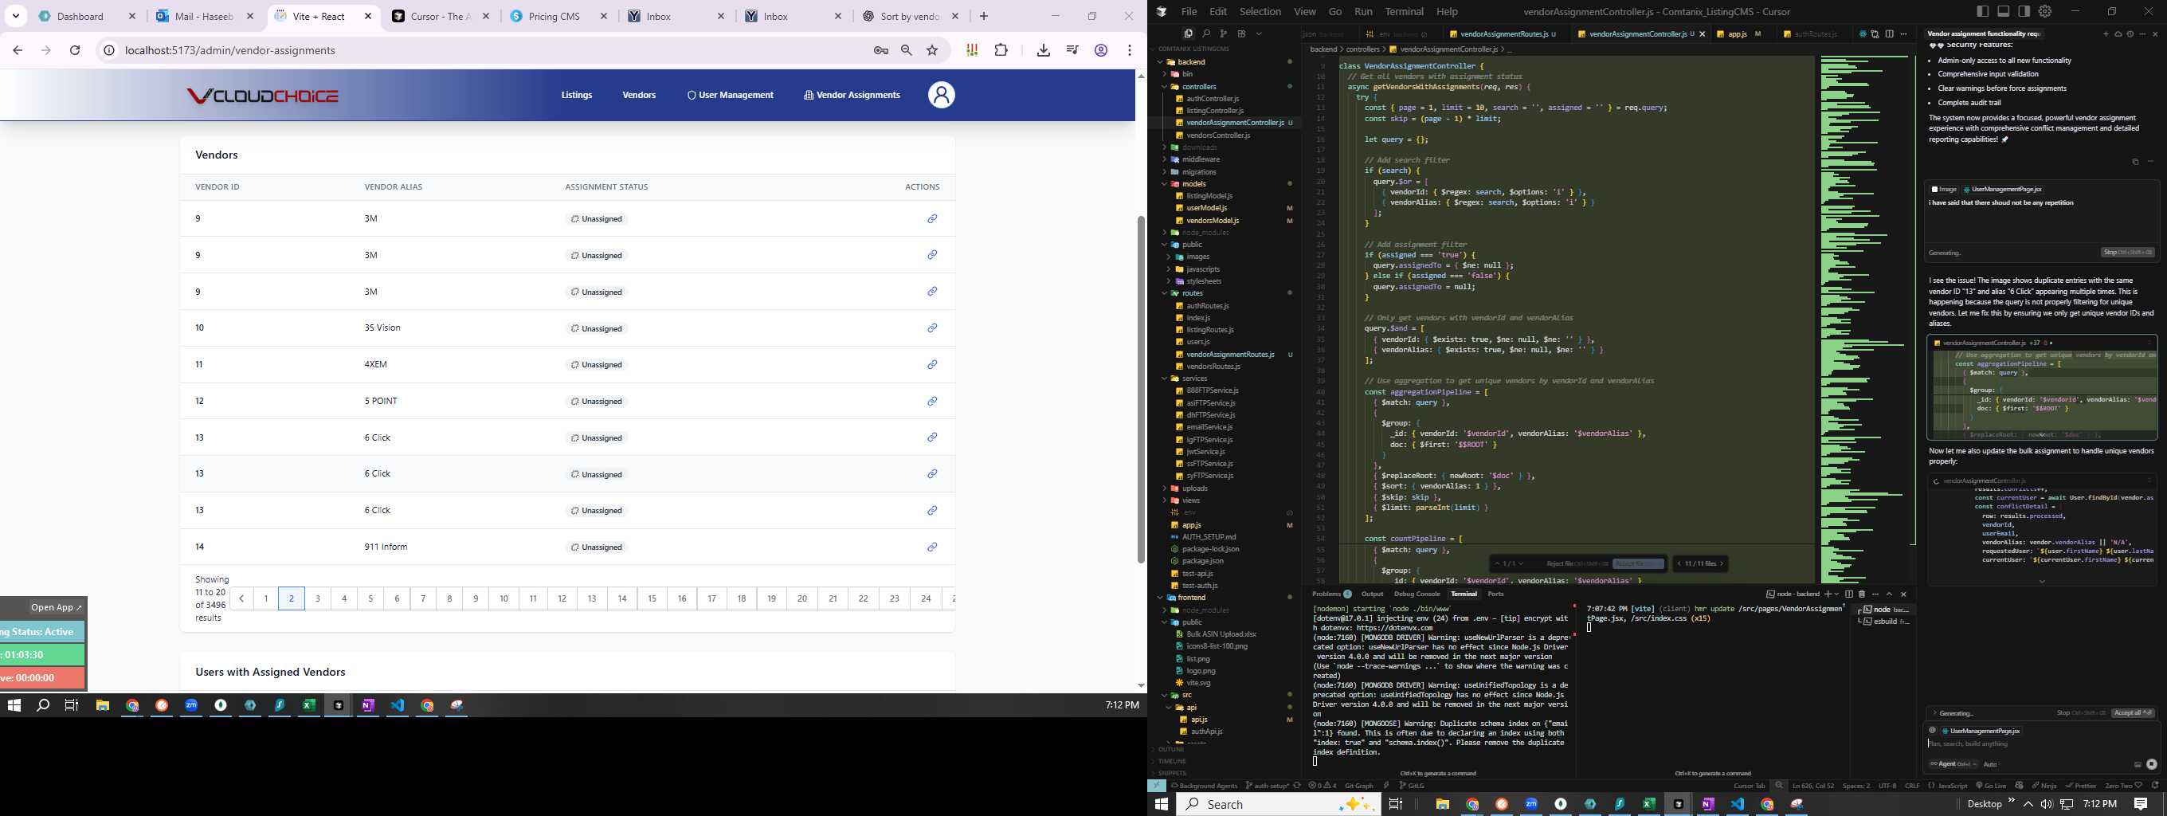Open Windows notification center icon
The image size is (2167, 816).
click(x=2141, y=804)
